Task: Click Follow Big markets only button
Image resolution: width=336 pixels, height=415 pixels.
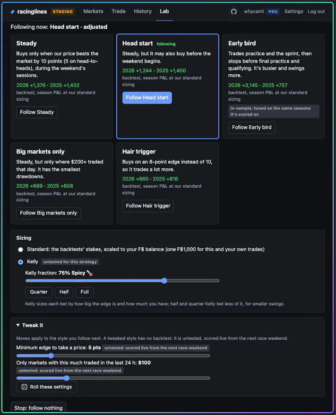Action: (48, 213)
